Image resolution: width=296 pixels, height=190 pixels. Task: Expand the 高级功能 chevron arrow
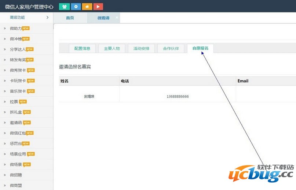(47, 18)
